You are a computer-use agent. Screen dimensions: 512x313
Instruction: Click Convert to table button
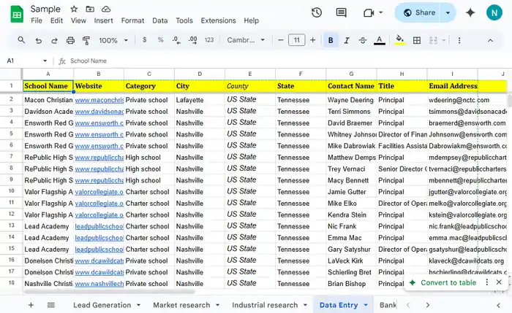448,282
